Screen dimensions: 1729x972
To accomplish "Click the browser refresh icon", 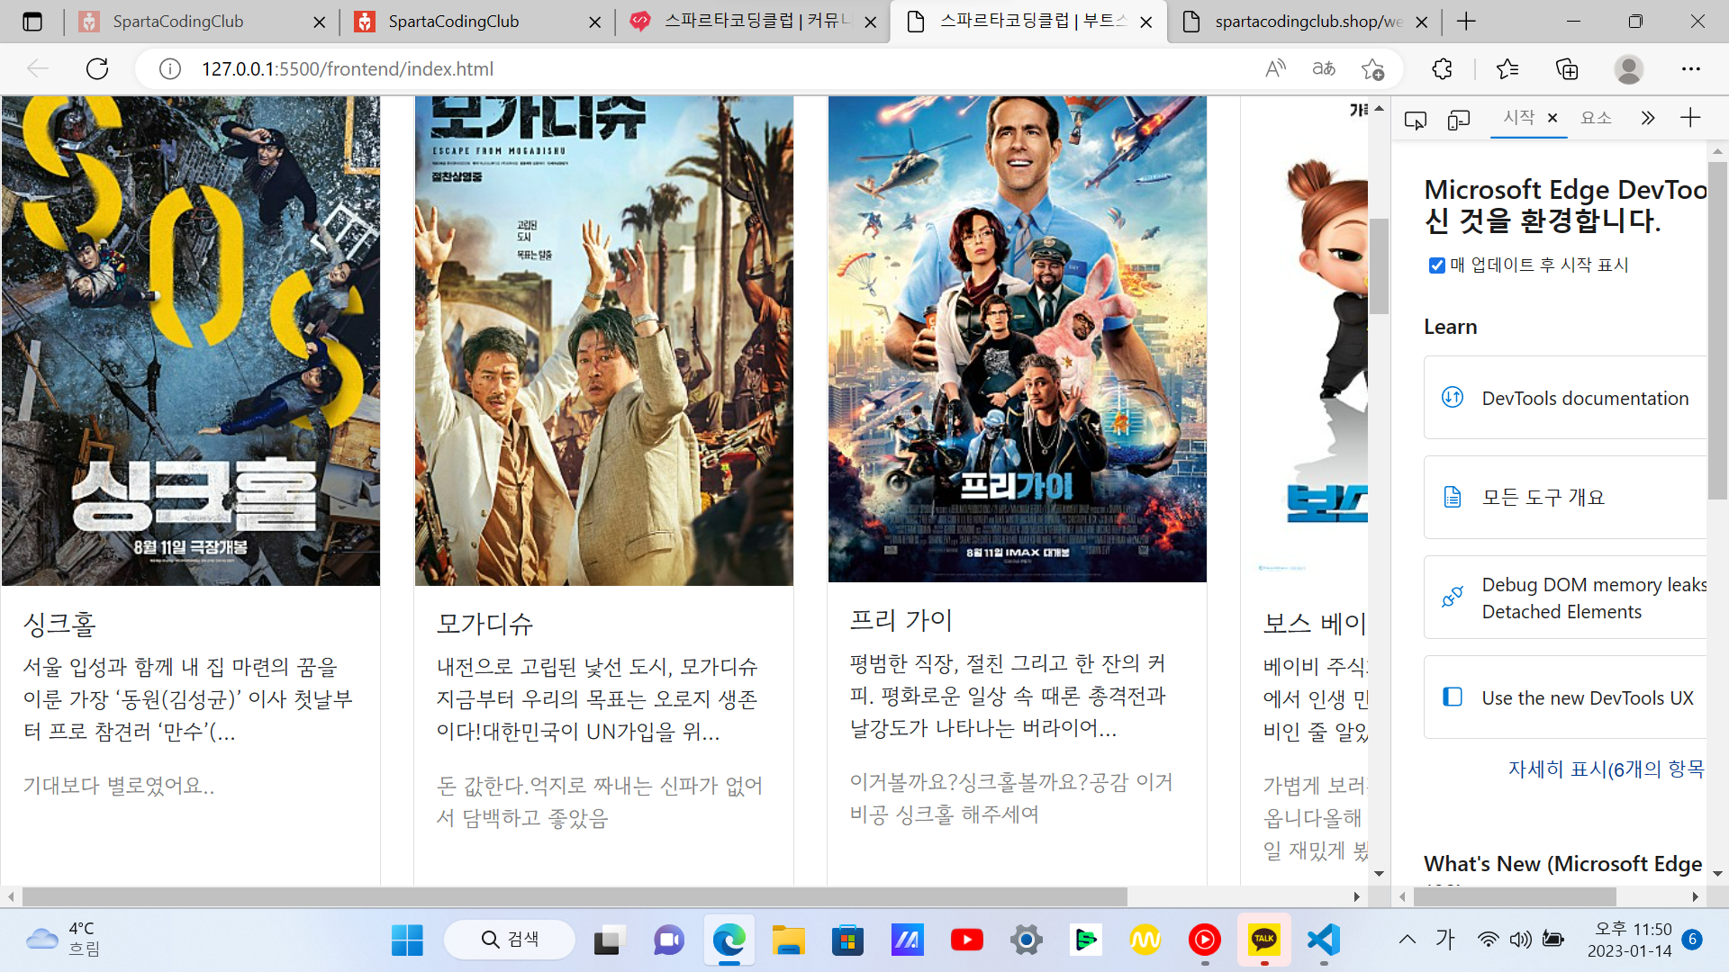I will [x=97, y=68].
